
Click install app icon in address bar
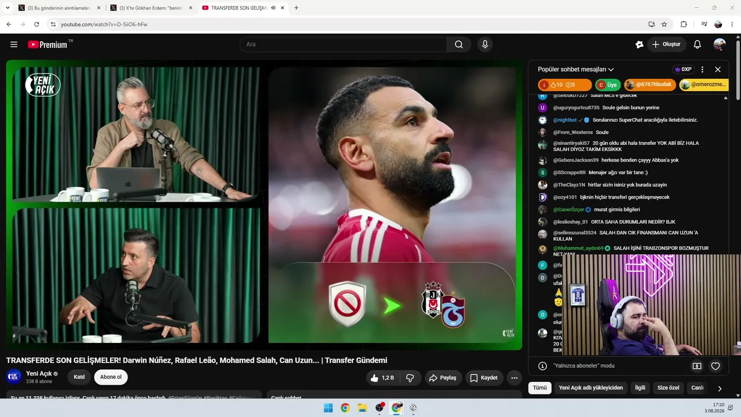pos(651,24)
